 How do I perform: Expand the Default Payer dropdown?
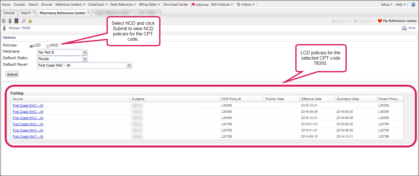pyautogui.click(x=130, y=65)
